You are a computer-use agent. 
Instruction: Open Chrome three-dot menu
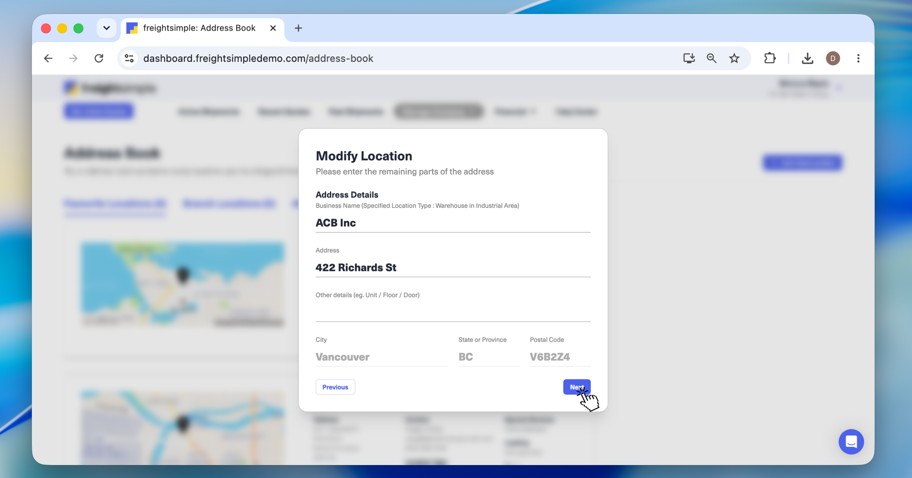858,58
